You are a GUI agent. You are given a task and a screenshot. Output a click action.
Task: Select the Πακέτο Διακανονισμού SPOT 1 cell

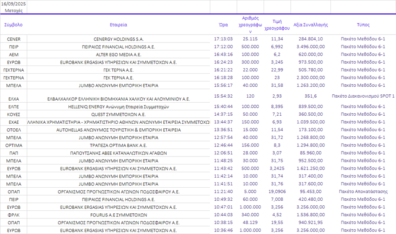(363, 96)
